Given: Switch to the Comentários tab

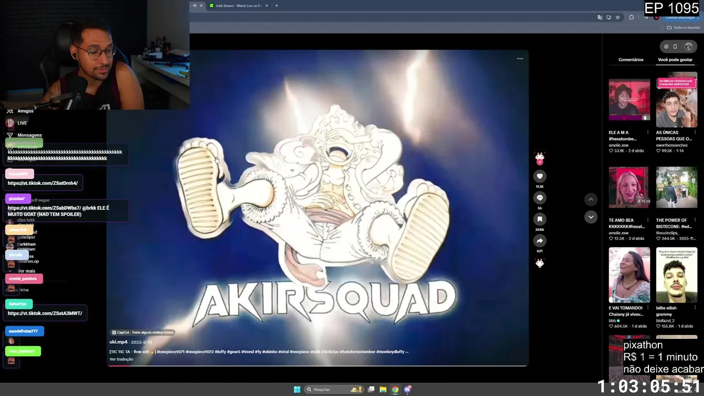Looking at the screenshot, I should pyautogui.click(x=631, y=59).
